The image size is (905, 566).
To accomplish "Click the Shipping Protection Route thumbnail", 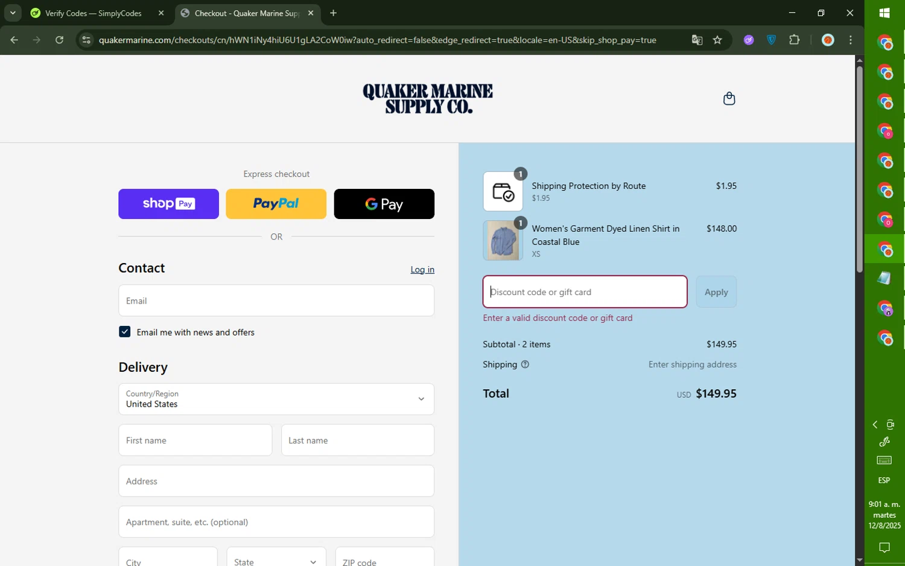I will pos(503,191).
